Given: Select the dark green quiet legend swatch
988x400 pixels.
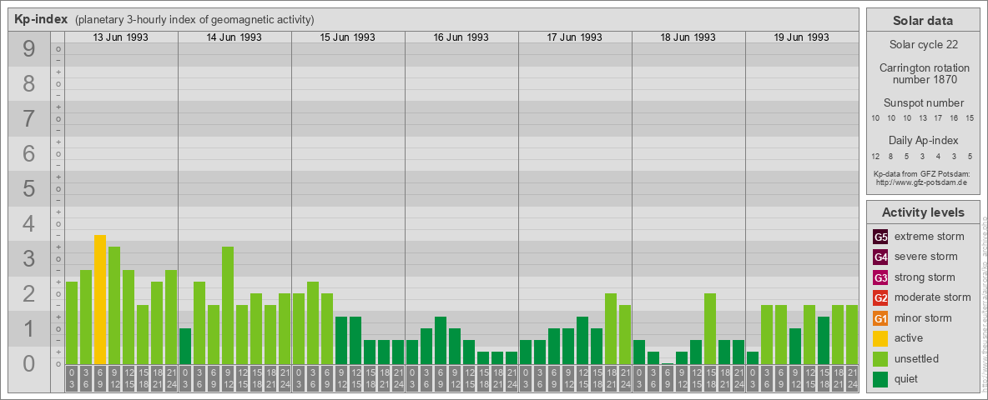Looking at the screenshot, I should click(880, 379).
